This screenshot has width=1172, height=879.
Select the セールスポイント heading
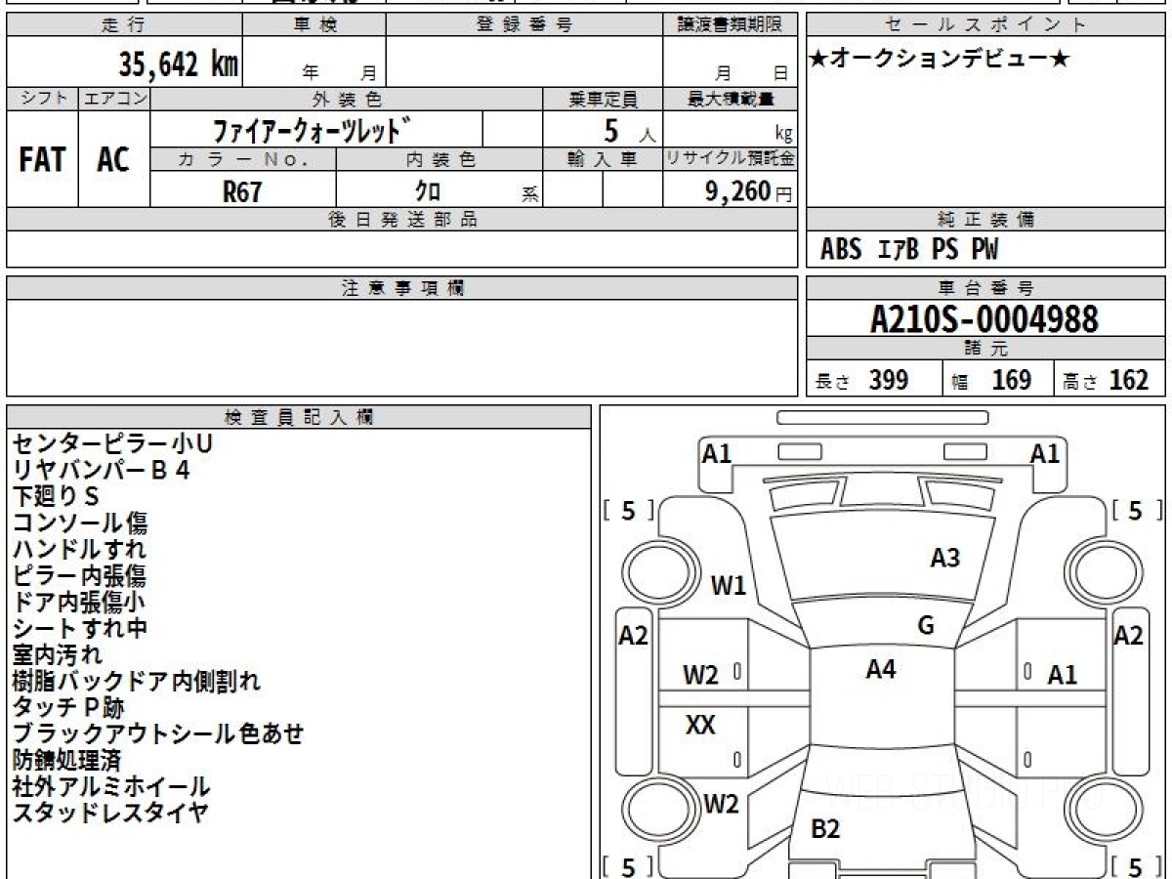point(986,25)
